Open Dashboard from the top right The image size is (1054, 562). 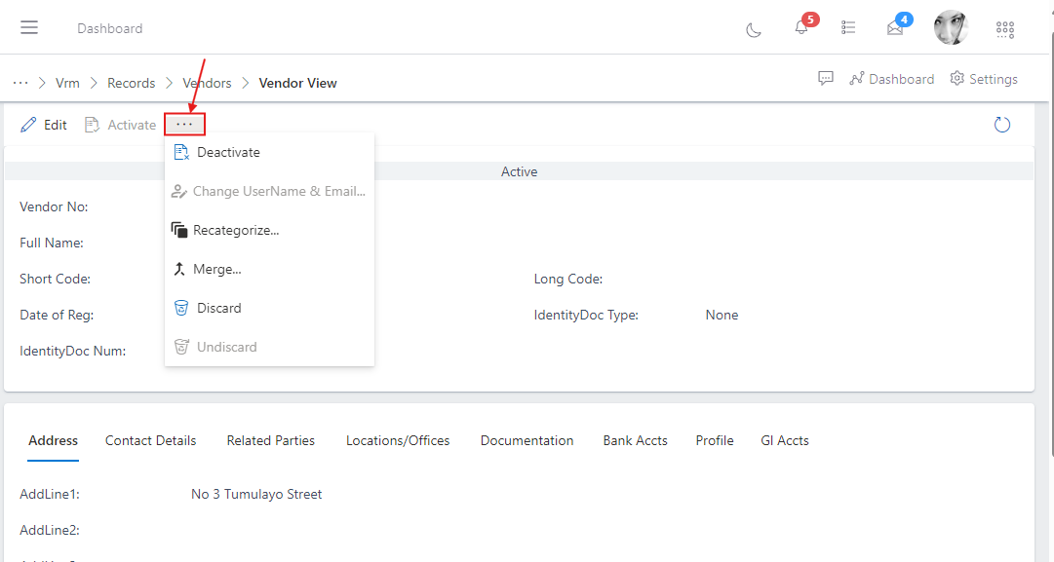point(891,78)
